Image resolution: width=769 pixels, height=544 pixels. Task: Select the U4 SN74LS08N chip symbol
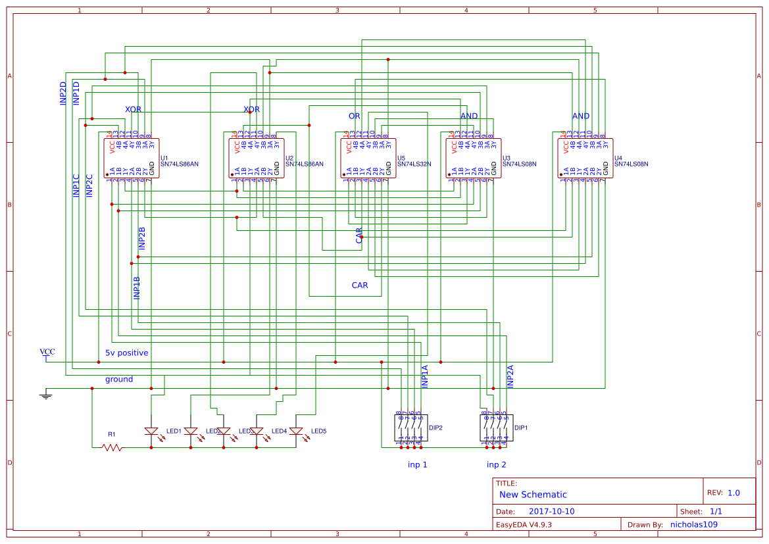584,158
